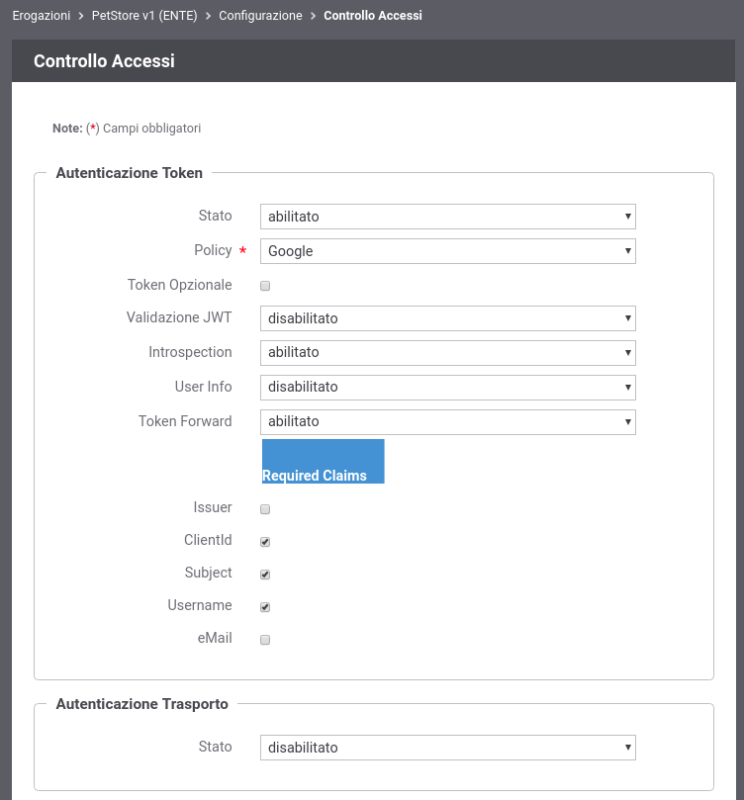Toggle the Token Opzionale checkbox
The height and width of the screenshot is (800, 744).
[265, 286]
